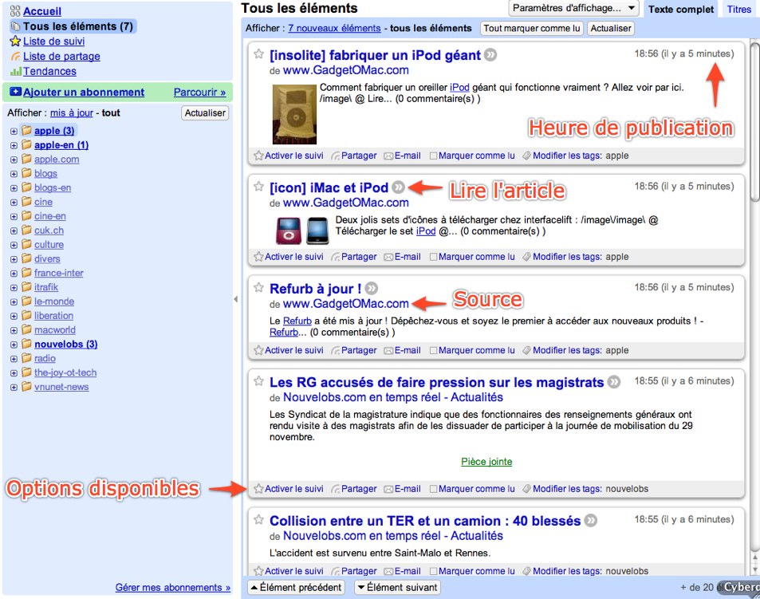Collapse the sidebar with the arrow handle

pyautogui.click(x=235, y=299)
